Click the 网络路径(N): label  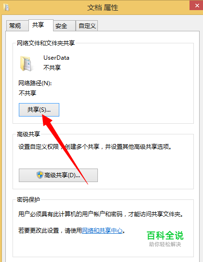point(35,83)
